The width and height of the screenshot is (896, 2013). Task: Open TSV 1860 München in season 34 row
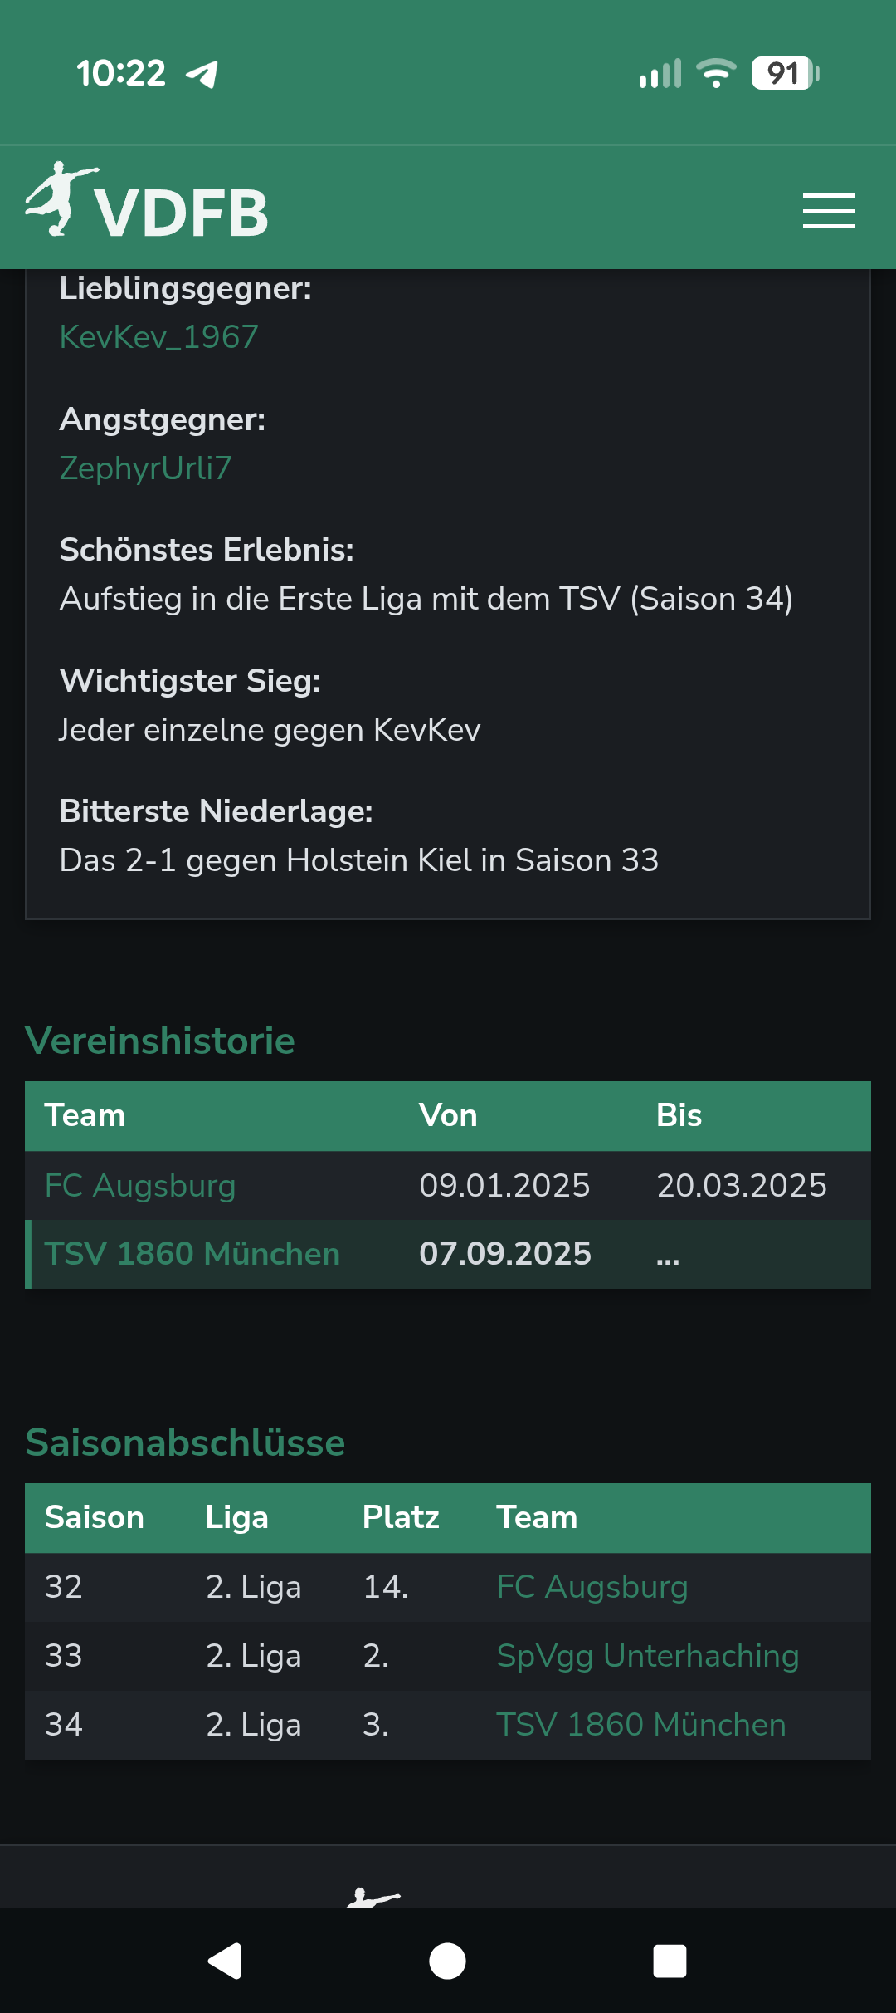[640, 1725]
